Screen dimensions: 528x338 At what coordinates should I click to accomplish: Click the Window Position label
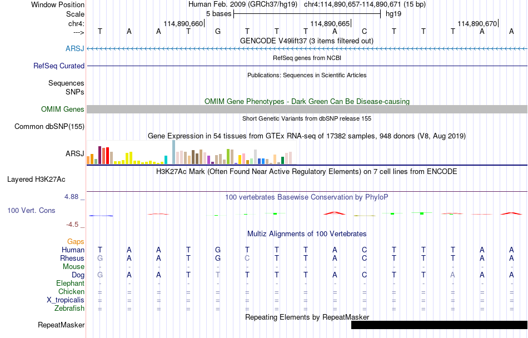pyautogui.click(x=58, y=4)
